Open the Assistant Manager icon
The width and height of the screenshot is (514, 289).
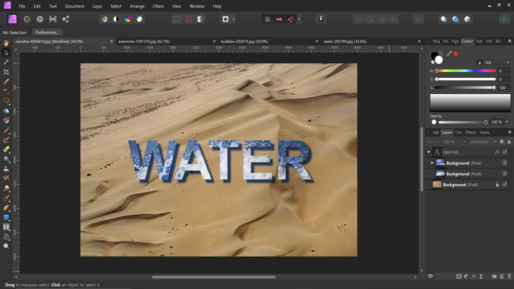[320, 19]
